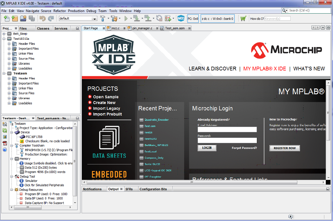Click the How do I keyword field
333x221 pixels.
277,19
